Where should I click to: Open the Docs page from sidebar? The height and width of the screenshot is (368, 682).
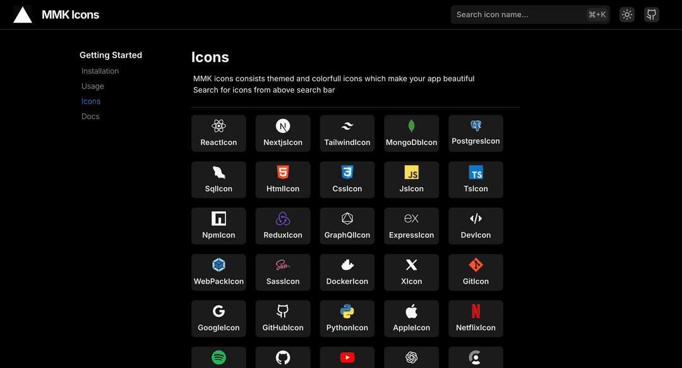90,116
